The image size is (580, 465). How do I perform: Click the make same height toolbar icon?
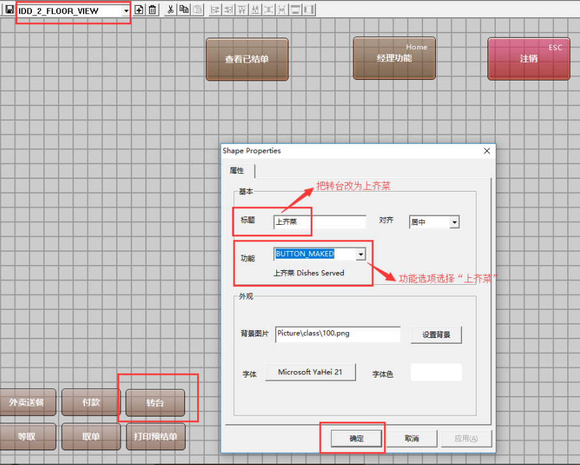click(308, 10)
